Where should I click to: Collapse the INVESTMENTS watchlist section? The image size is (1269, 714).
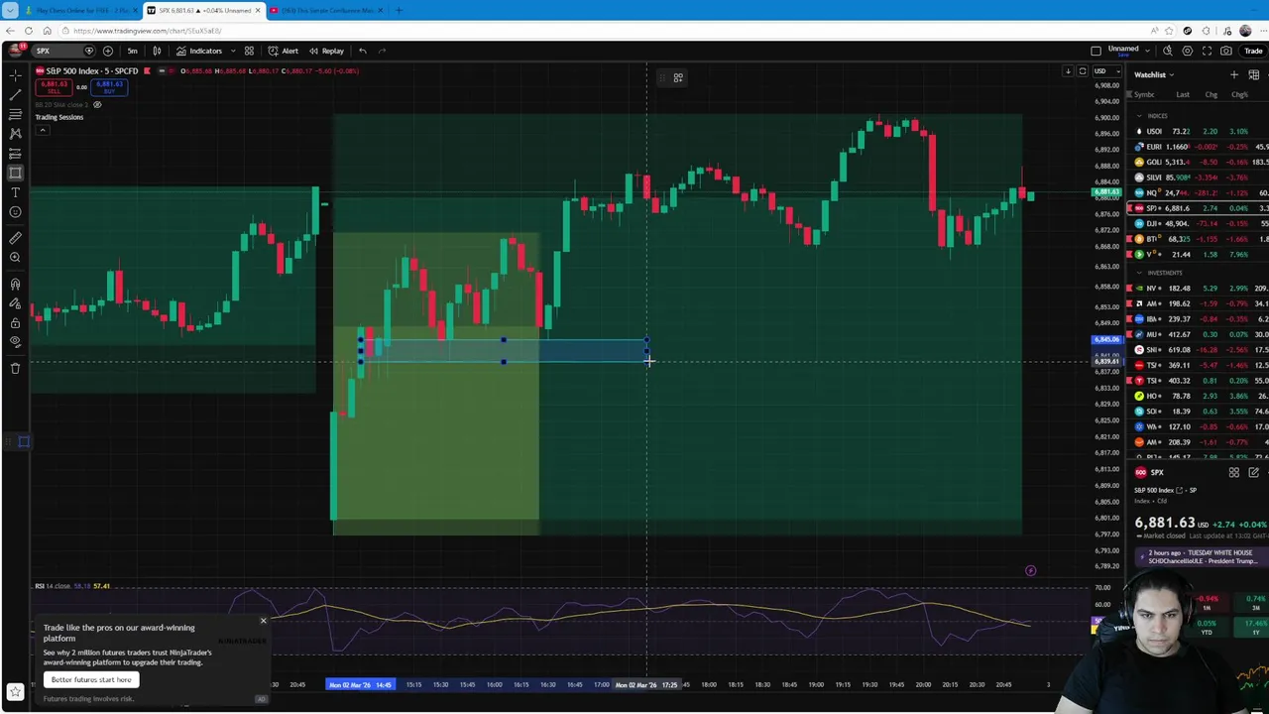(x=1139, y=273)
